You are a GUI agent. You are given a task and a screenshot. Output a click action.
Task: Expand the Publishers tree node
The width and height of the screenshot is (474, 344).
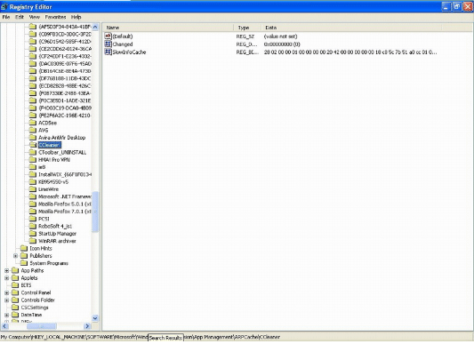(x=15, y=256)
